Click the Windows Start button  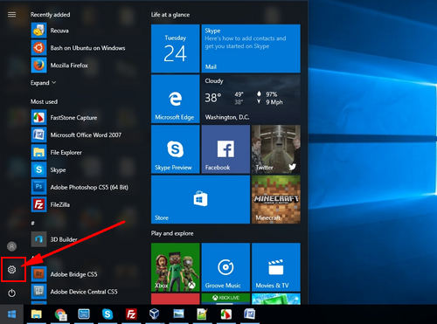[11, 314]
